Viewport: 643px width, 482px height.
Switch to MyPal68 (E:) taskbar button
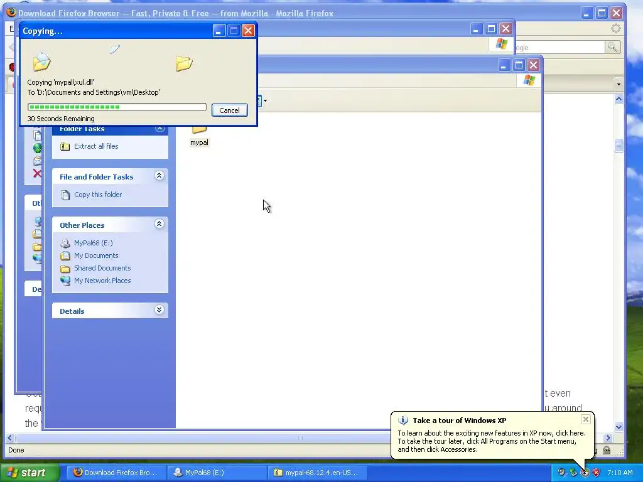click(x=217, y=473)
